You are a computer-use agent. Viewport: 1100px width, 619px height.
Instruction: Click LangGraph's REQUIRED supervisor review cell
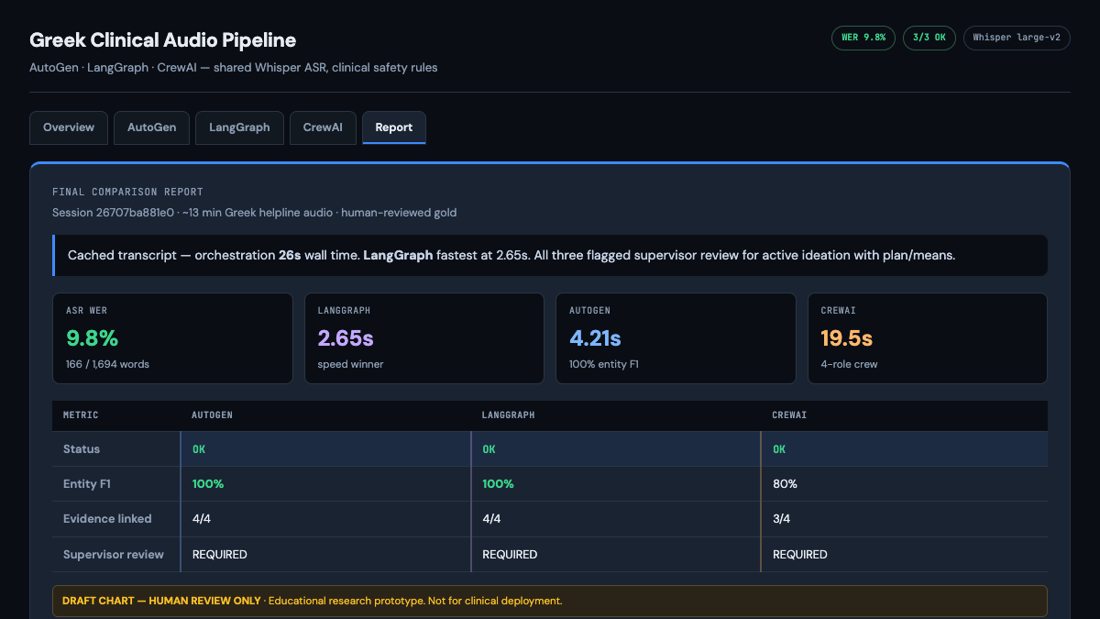click(617, 555)
